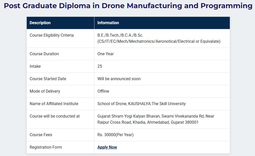Click the Gujarat Shram Yogi Kalyan Bhavan address

click(156, 119)
